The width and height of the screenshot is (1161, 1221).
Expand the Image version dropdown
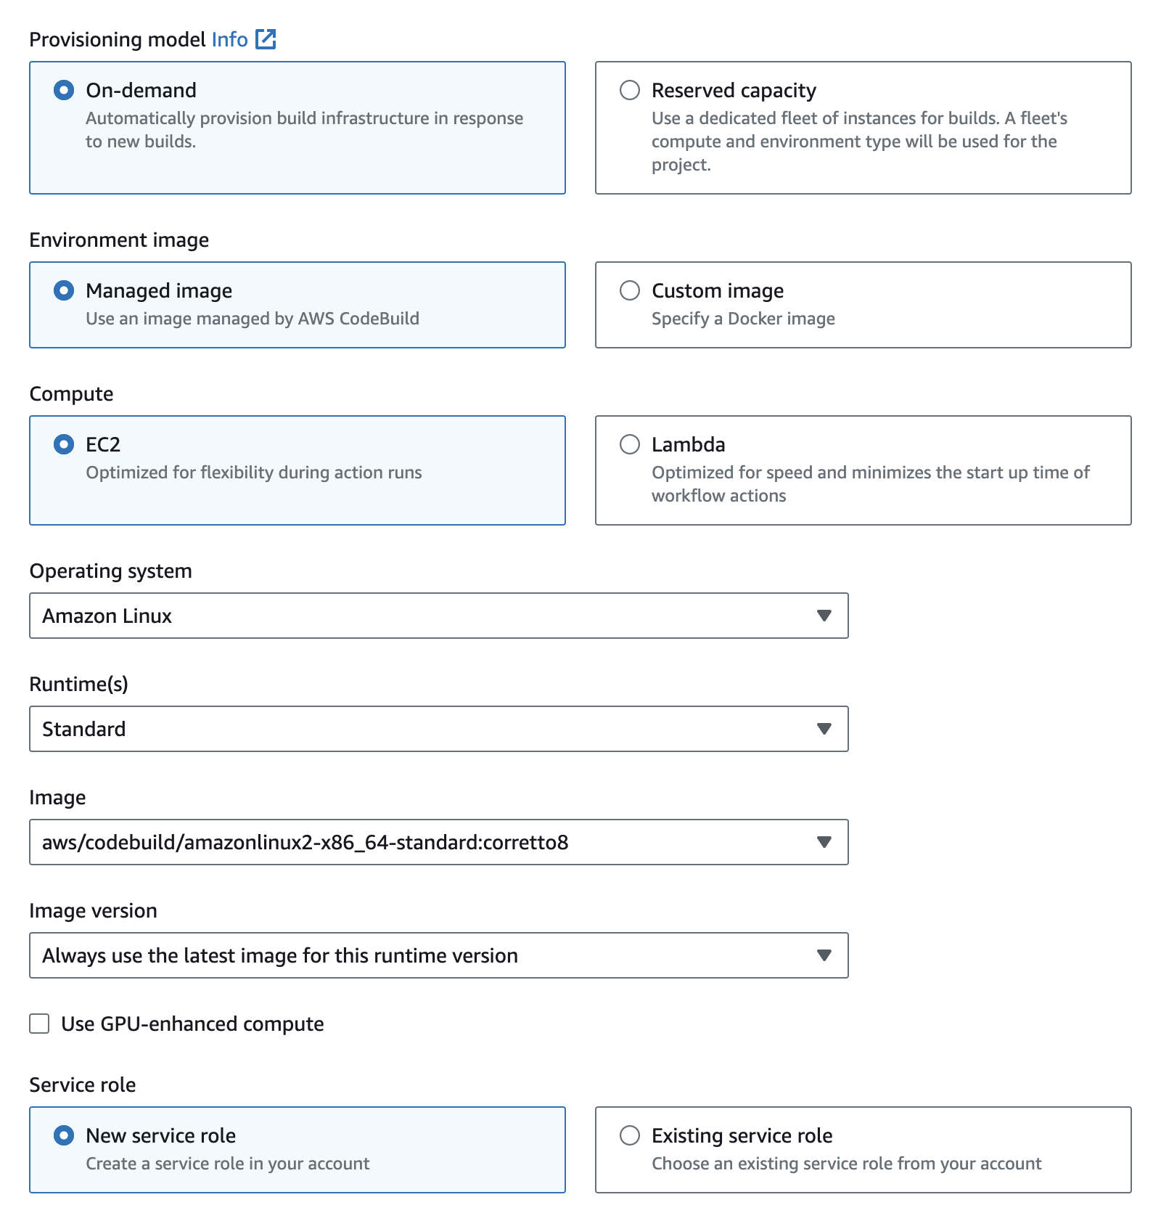coord(438,955)
